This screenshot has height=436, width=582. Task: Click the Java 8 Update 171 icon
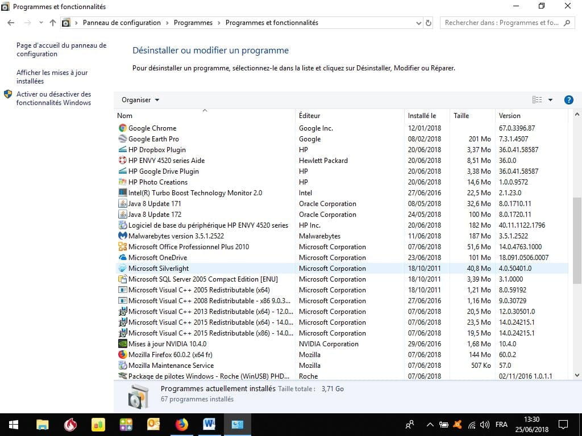pyautogui.click(x=123, y=203)
